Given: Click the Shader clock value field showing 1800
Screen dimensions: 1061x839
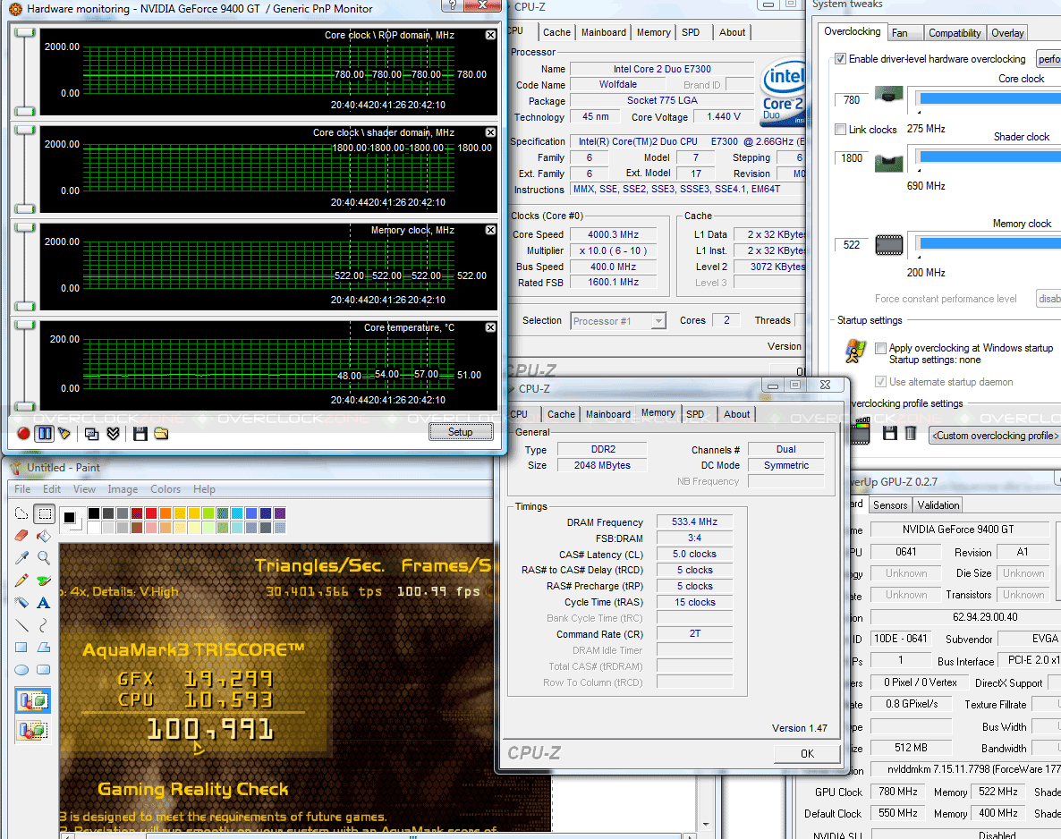Looking at the screenshot, I should 852,158.
